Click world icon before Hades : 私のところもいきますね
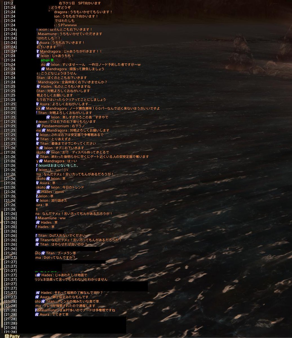This screenshot has height=338, width=292. (38, 86)
